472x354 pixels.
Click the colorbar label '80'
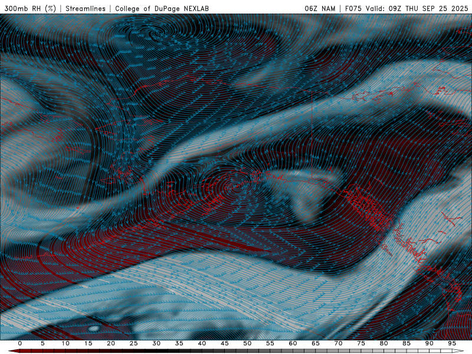[x=384, y=343]
